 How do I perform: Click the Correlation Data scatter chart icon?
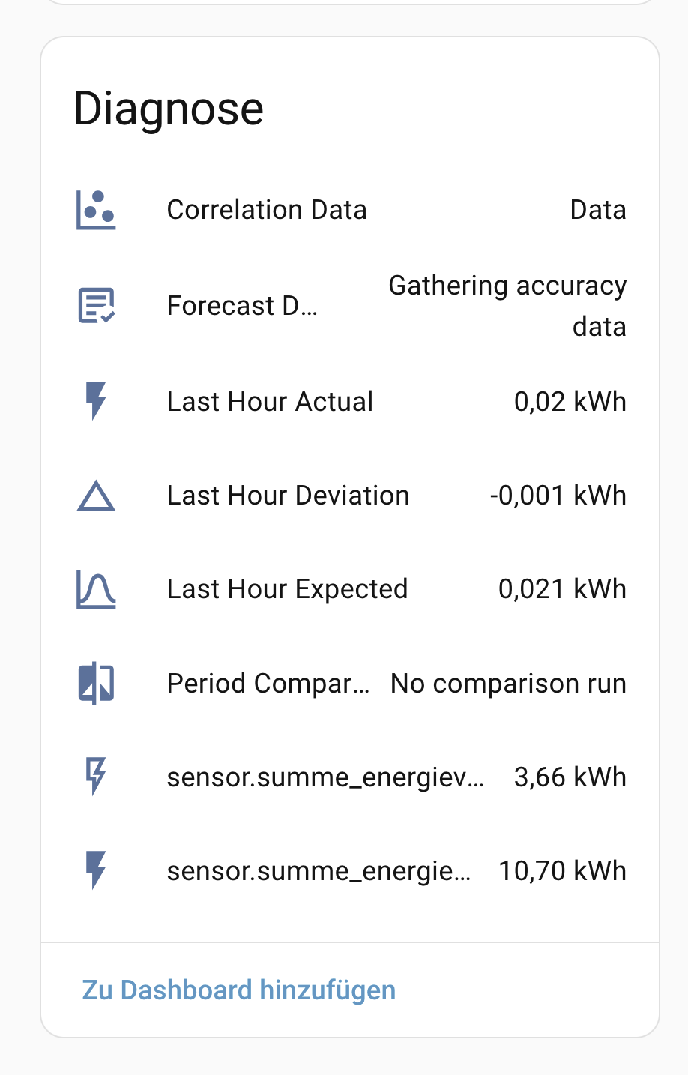tap(96, 210)
